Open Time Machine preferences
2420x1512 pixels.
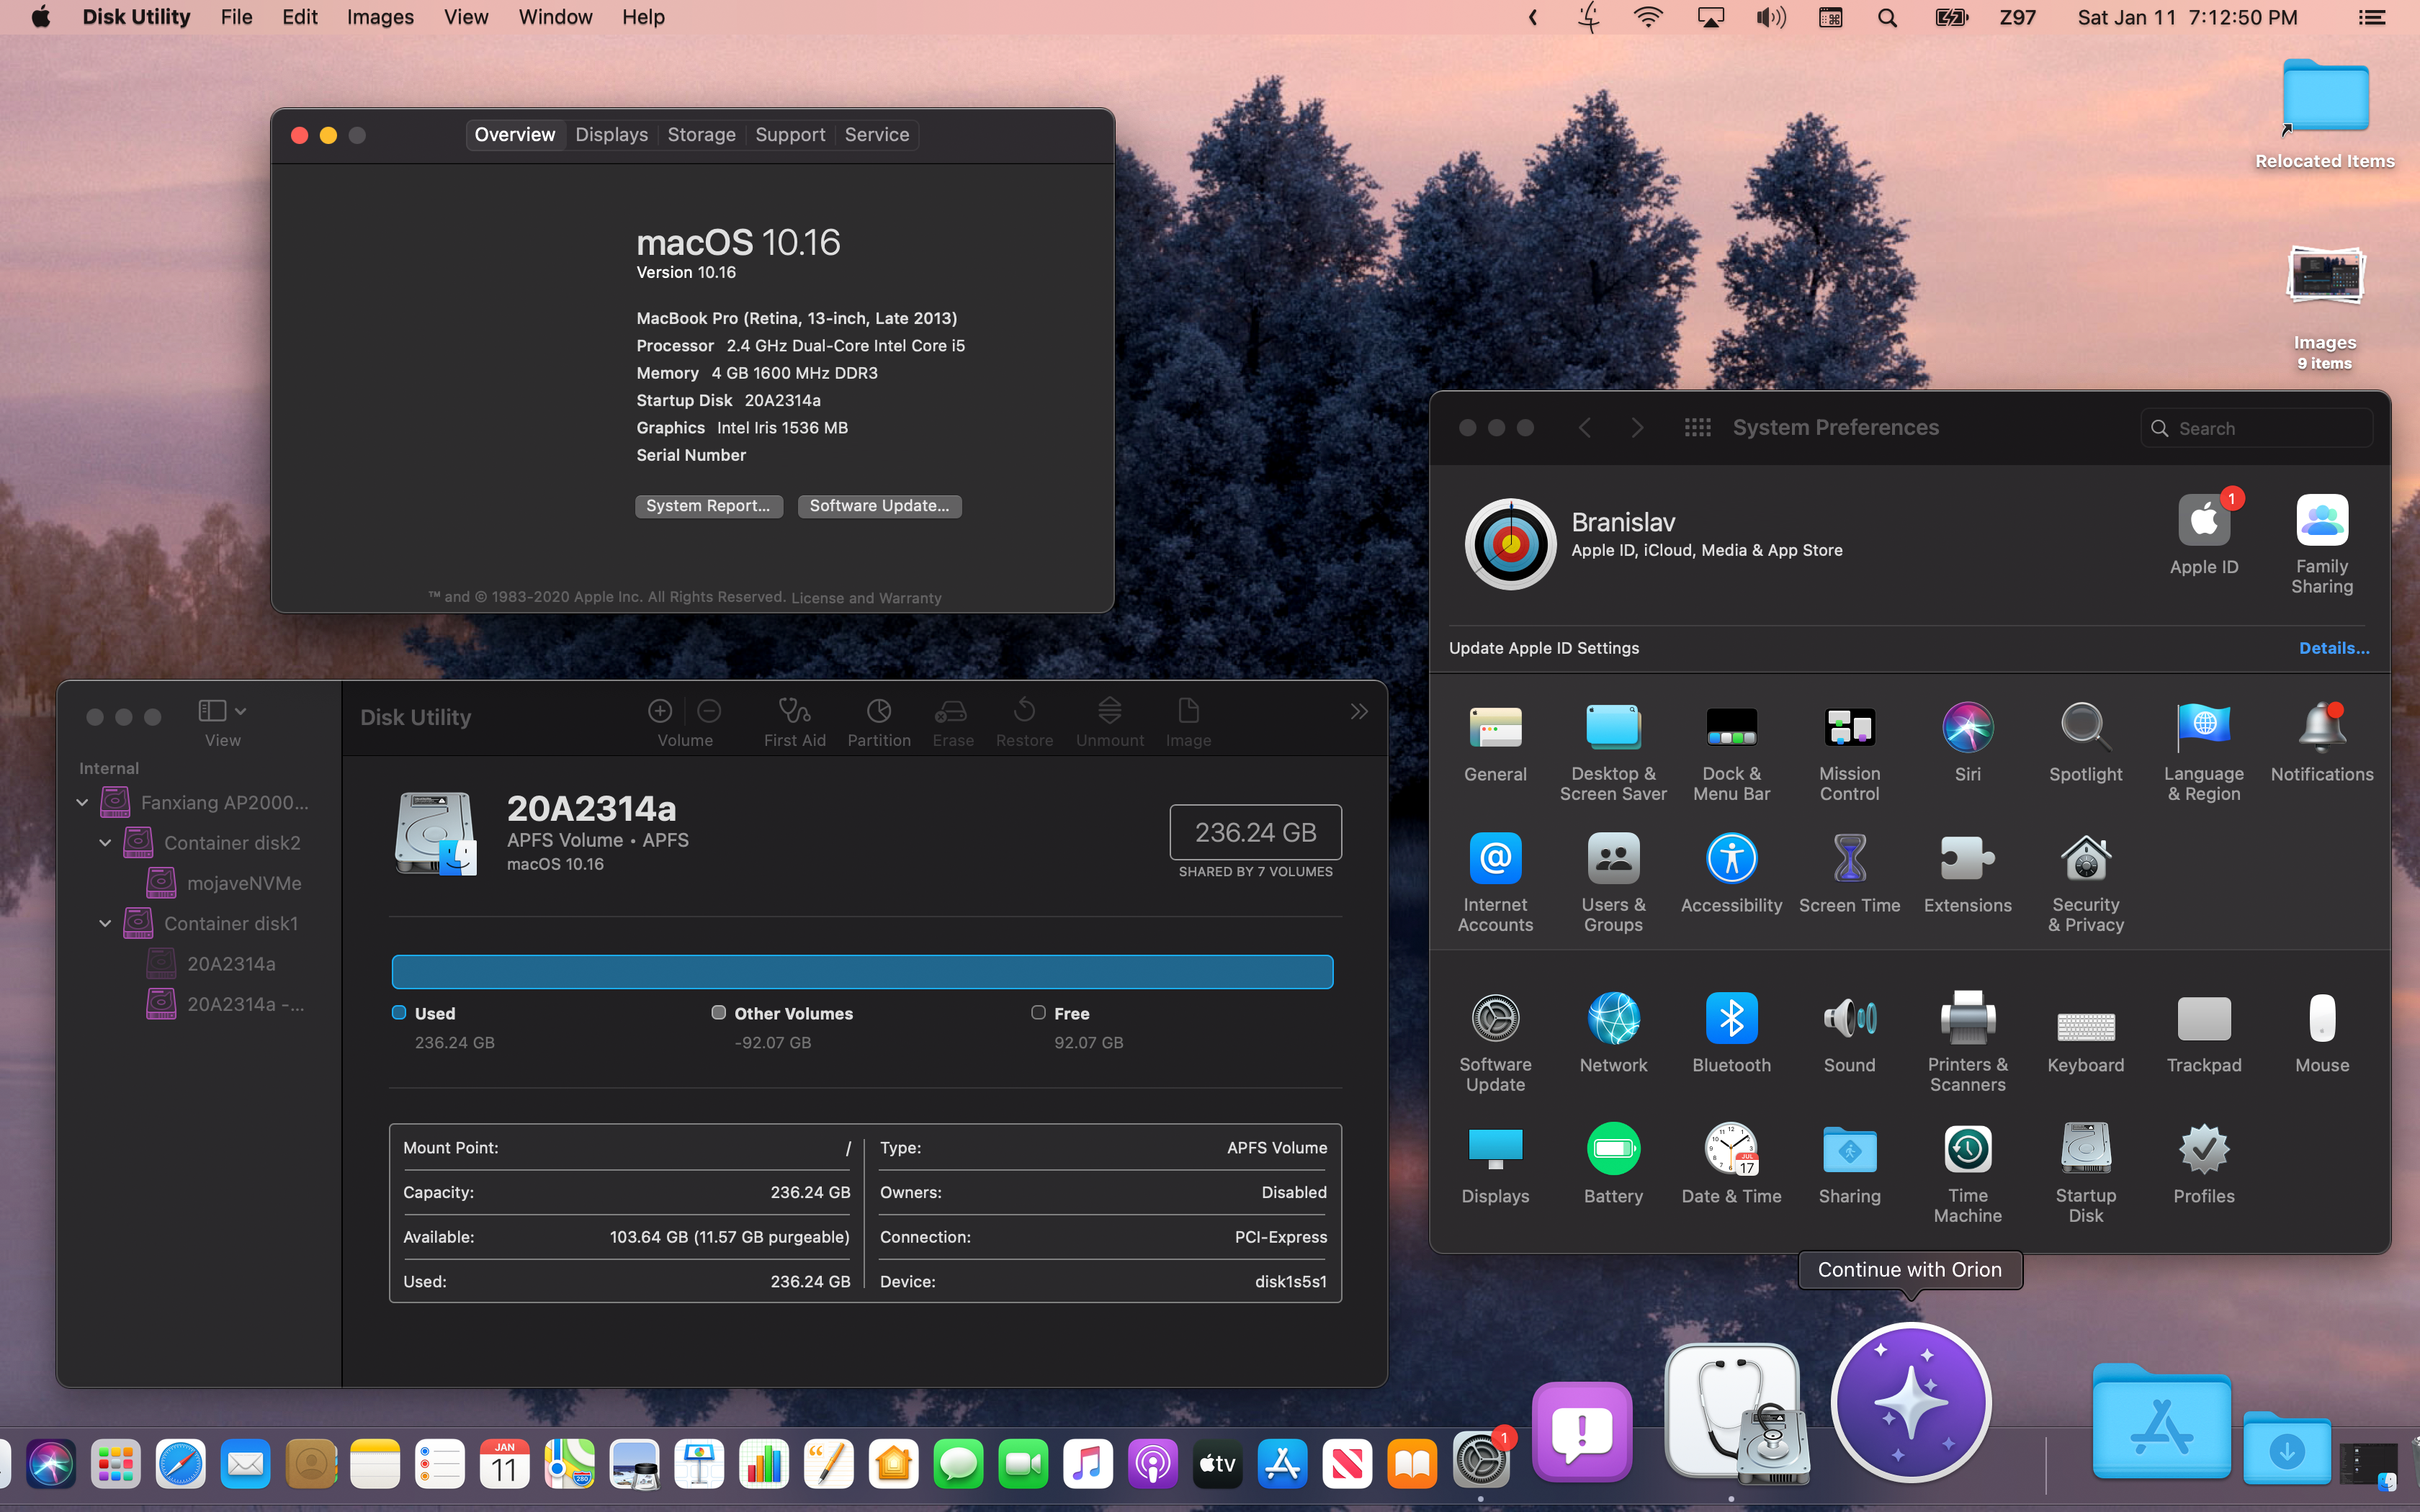click(1967, 1150)
